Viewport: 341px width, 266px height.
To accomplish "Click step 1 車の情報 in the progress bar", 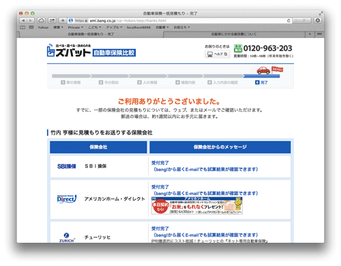I will tap(71, 82).
